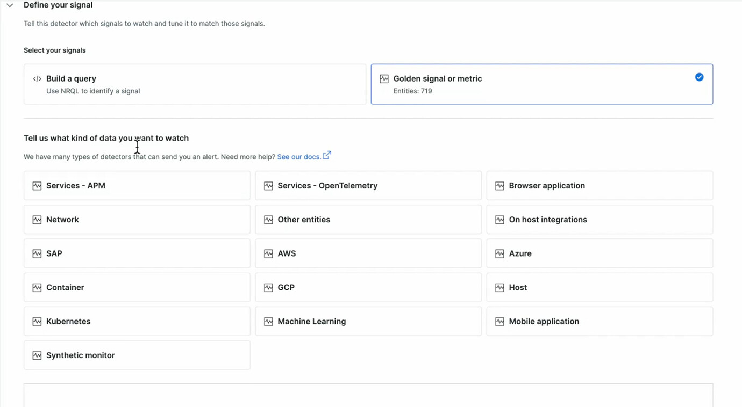Pick the On host integrations card

[599, 219]
